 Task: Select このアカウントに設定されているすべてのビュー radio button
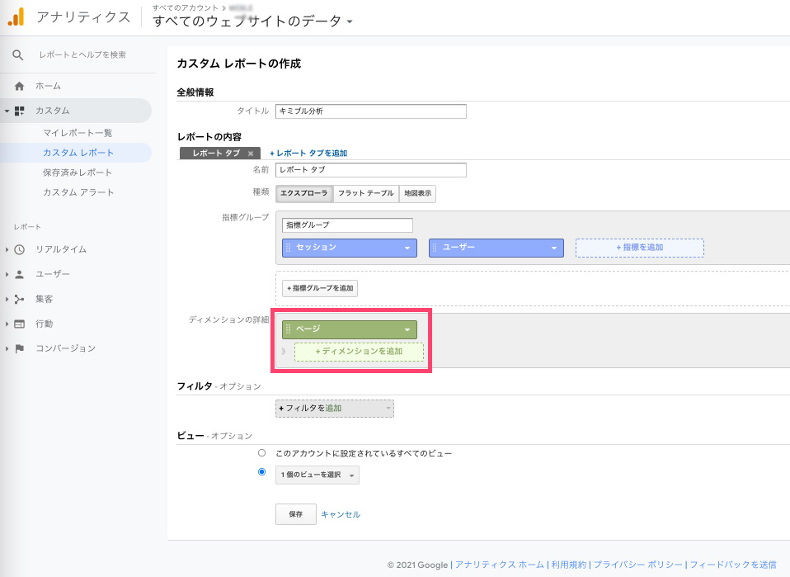click(261, 453)
